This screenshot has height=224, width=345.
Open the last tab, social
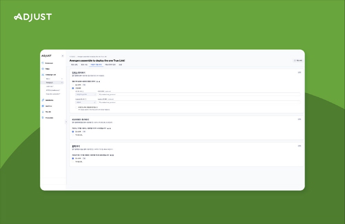[x=120, y=65]
